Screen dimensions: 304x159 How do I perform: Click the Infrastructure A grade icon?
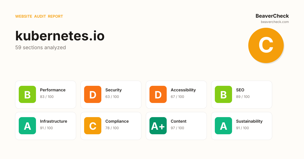(x=27, y=126)
